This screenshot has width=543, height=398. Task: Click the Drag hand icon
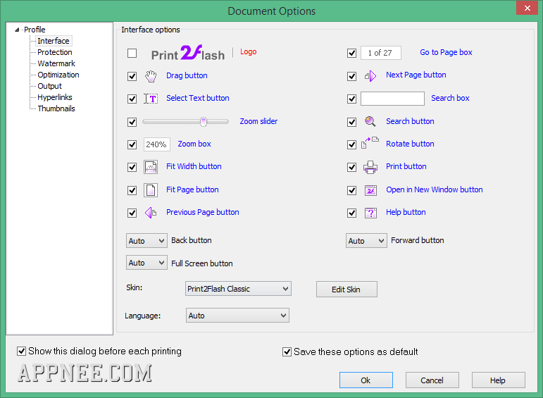pyautogui.click(x=151, y=76)
